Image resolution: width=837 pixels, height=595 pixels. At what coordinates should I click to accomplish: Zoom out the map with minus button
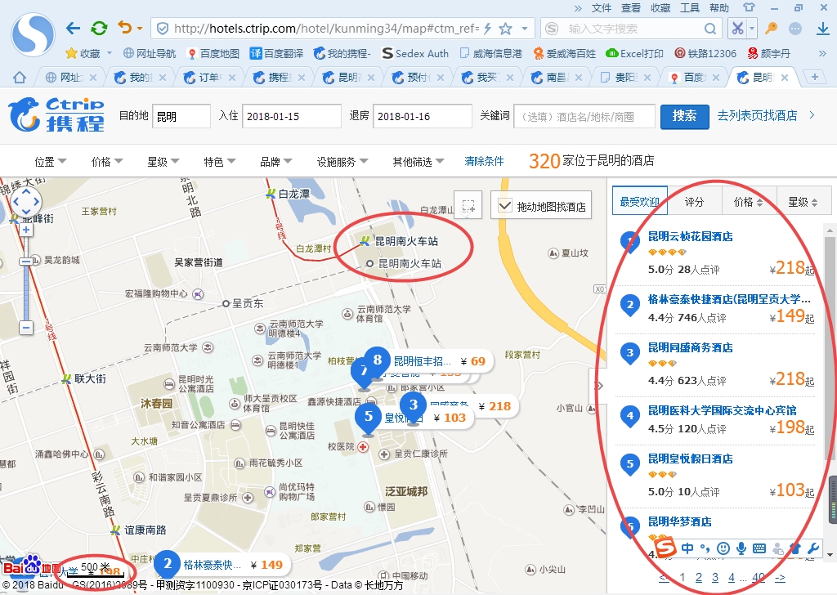click(26, 327)
